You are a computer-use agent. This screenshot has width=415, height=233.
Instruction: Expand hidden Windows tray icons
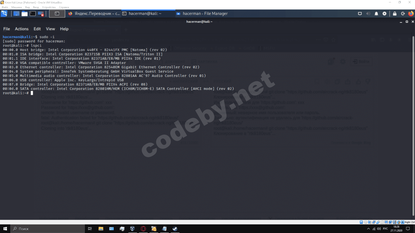click(368, 229)
